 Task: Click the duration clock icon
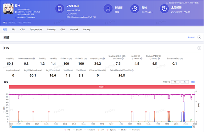135,9
